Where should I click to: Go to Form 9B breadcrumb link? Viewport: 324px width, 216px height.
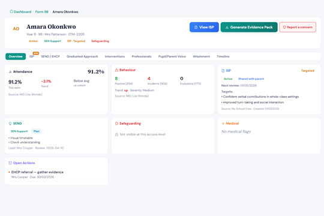pyautogui.click(x=42, y=12)
